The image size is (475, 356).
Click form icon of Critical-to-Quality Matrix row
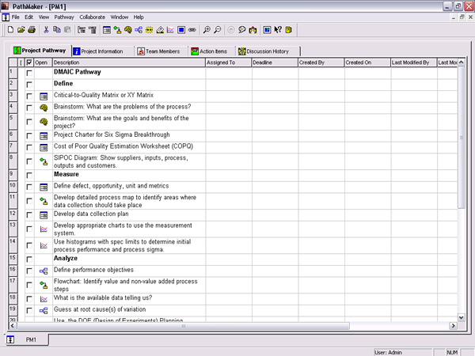[44, 97]
